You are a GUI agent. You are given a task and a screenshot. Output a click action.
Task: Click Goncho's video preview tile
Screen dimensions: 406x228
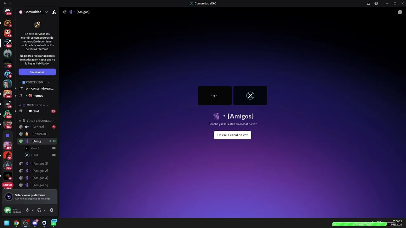click(215, 96)
